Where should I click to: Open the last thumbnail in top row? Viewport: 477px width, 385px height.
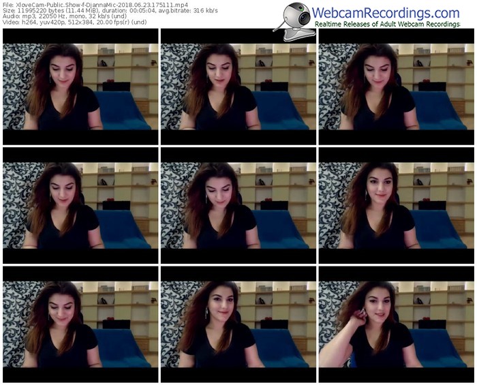[396, 87]
